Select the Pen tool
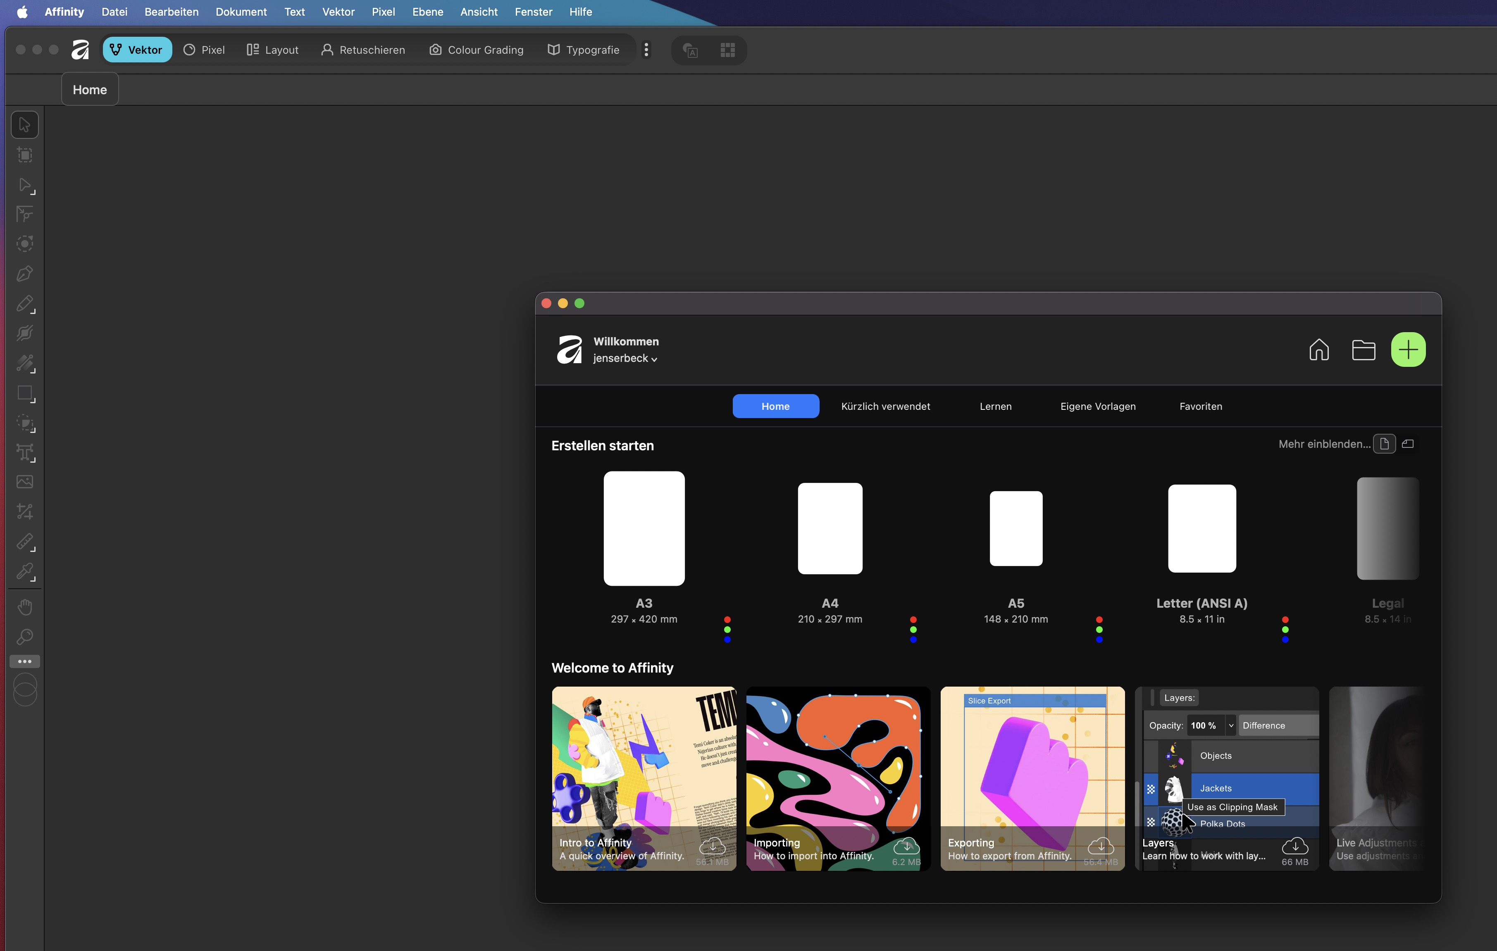The image size is (1497, 951). click(x=25, y=274)
